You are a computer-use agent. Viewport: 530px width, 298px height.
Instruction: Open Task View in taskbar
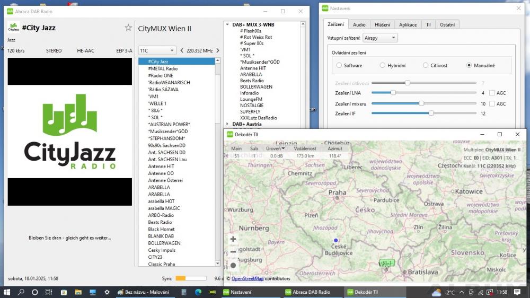(49, 292)
